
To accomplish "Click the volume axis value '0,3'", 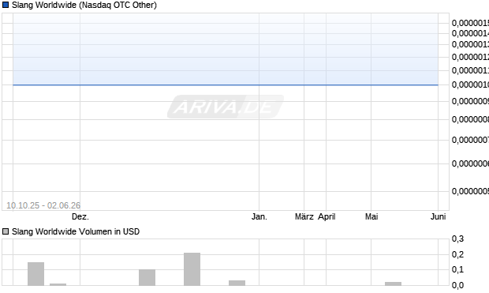I will pos(457,239).
